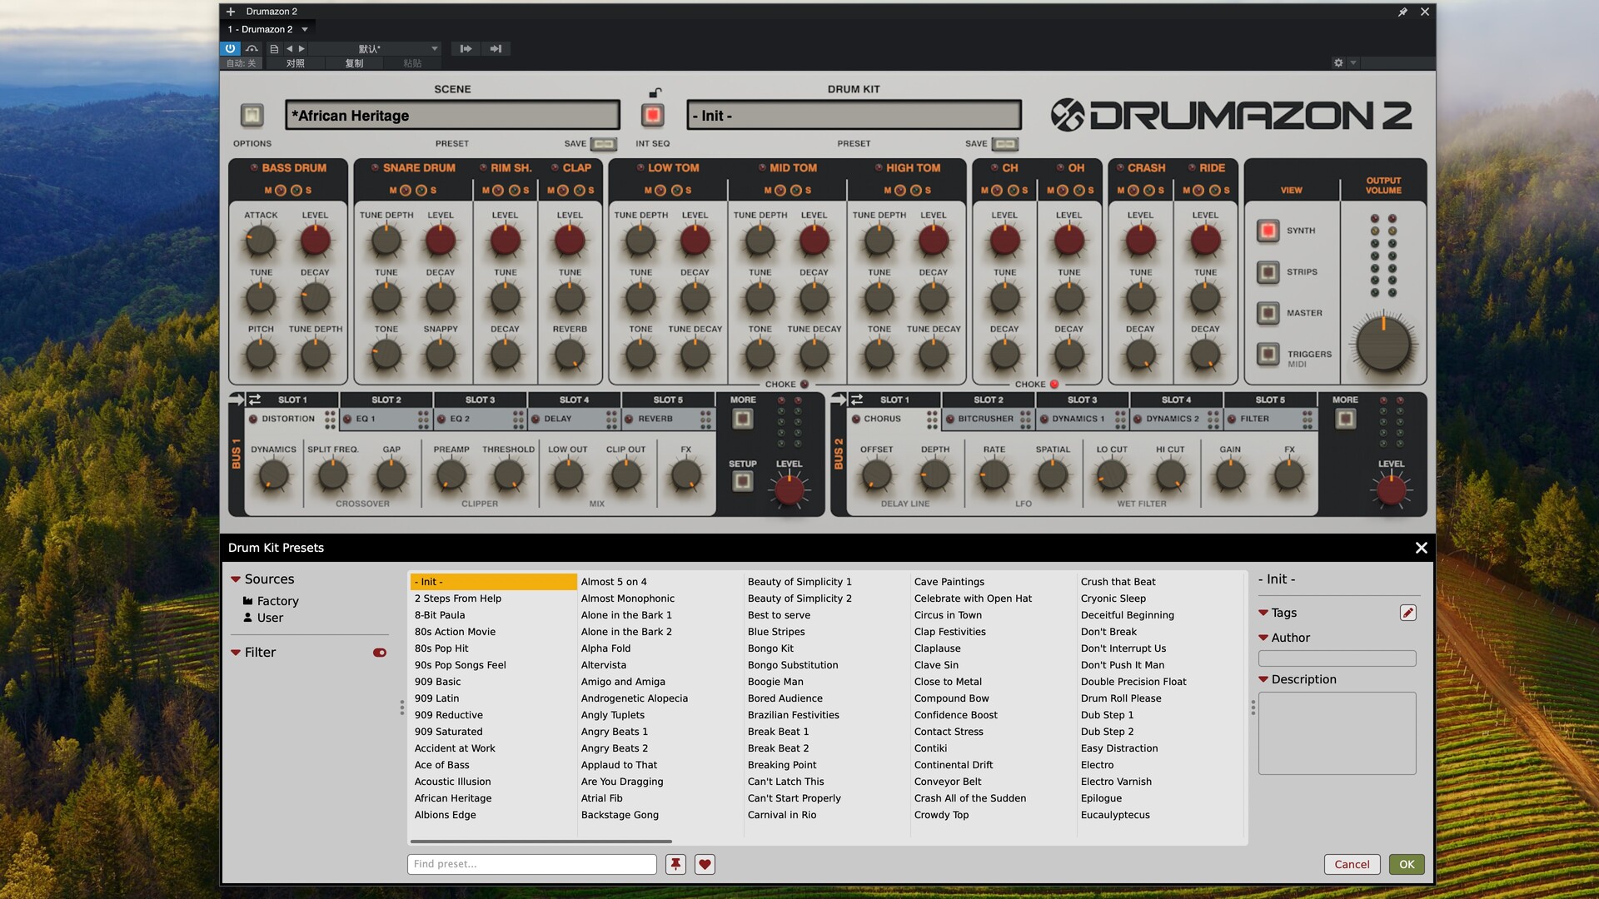Edit tags with pencil icon
The width and height of the screenshot is (1599, 899).
point(1407,613)
